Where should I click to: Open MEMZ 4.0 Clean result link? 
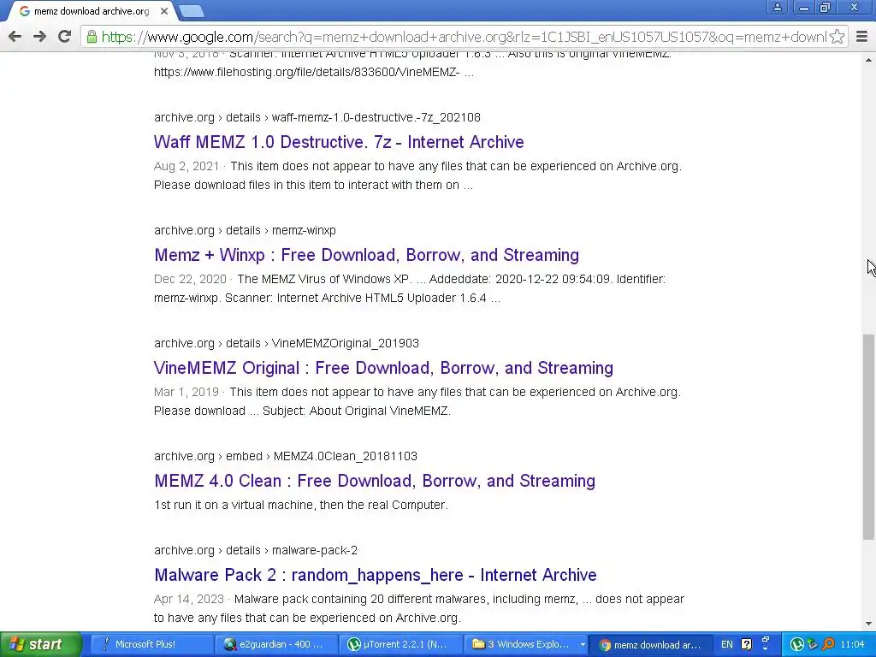click(x=375, y=481)
